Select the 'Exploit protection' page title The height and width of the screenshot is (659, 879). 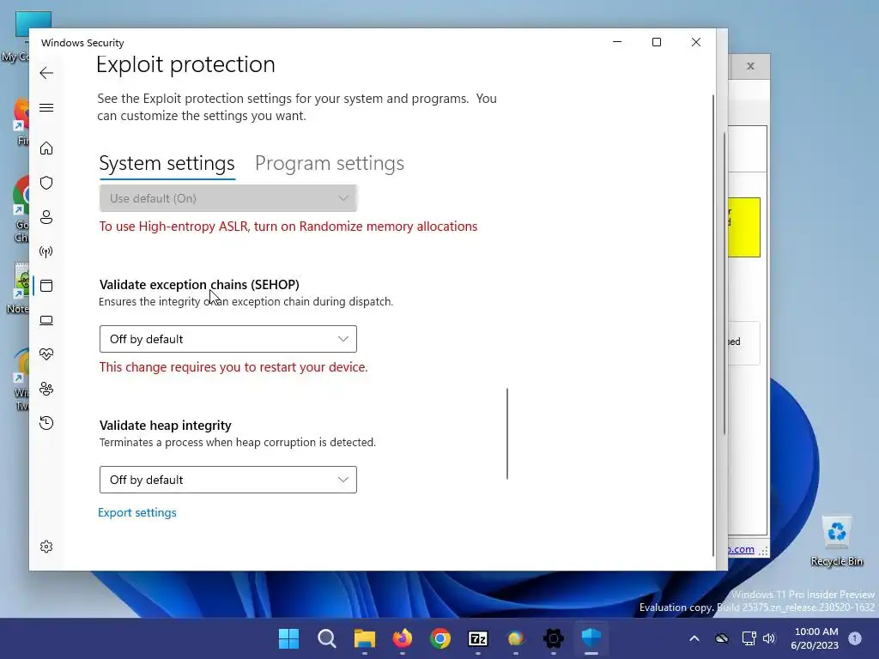click(x=185, y=64)
